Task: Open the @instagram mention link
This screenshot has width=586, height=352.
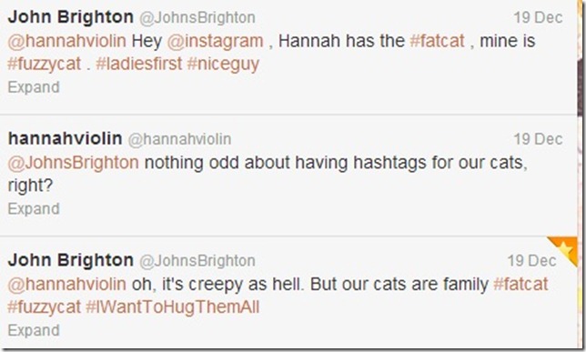Action: click(215, 41)
